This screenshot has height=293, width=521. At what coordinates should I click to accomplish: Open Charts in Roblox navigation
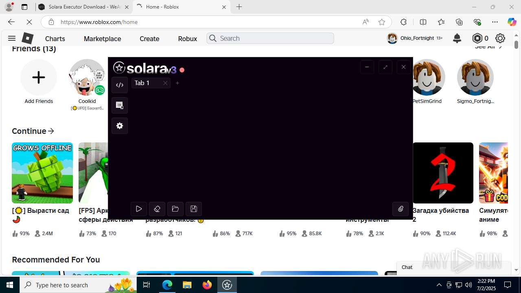pos(55,39)
